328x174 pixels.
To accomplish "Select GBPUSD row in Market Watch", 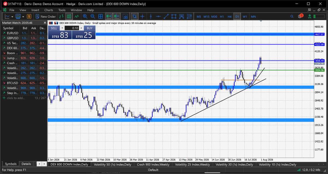I will [x=24, y=38].
